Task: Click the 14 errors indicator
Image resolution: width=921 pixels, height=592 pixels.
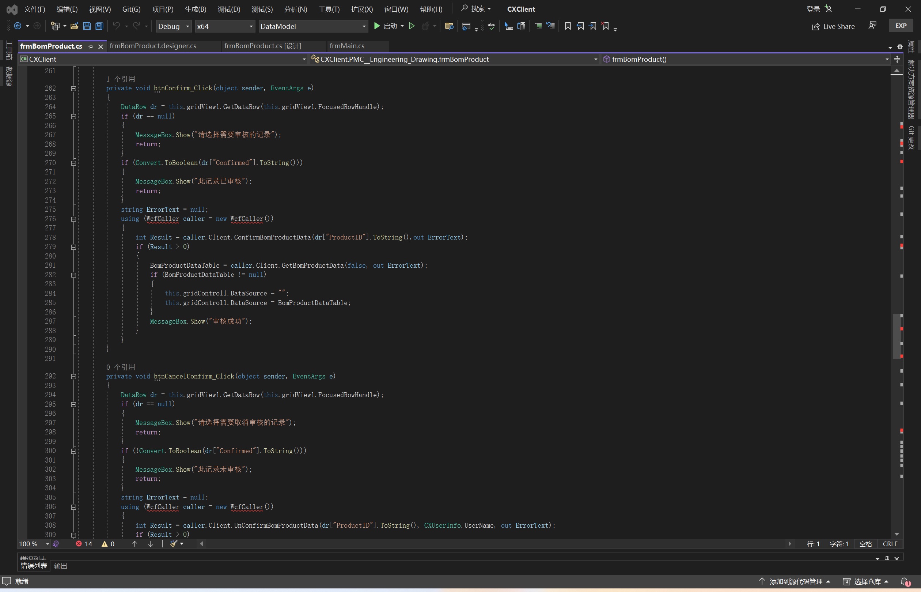Action: pyautogui.click(x=84, y=544)
